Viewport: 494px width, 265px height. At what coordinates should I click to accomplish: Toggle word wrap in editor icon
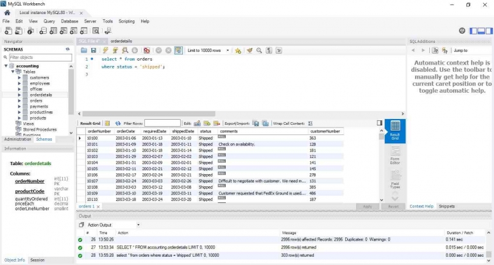(279, 51)
